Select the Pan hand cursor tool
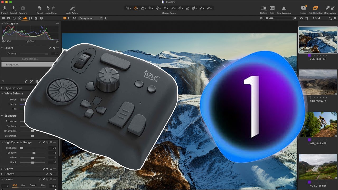338x190 pixels. point(136,8)
